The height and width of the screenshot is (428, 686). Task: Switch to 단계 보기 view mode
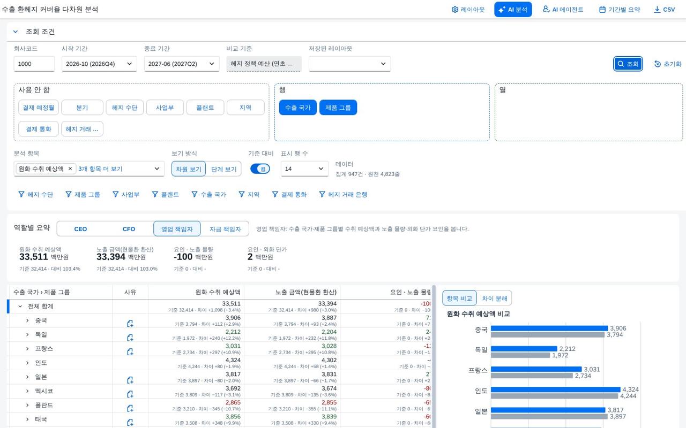(x=223, y=169)
